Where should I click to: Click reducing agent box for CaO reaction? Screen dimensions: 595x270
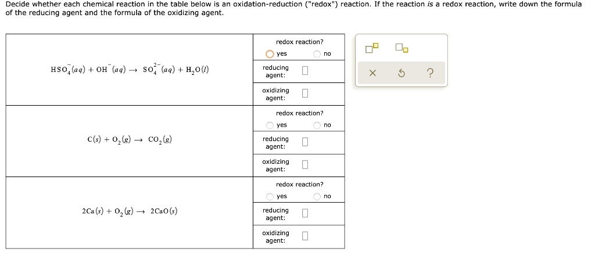(x=305, y=214)
